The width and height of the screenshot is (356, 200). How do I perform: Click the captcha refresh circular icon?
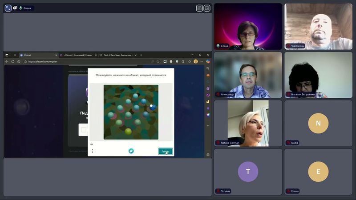tap(131, 151)
